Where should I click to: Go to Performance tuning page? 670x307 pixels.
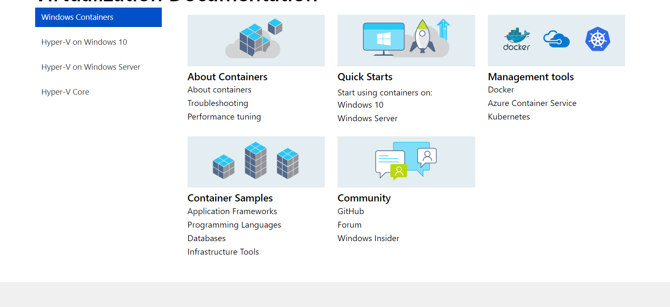pos(224,117)
